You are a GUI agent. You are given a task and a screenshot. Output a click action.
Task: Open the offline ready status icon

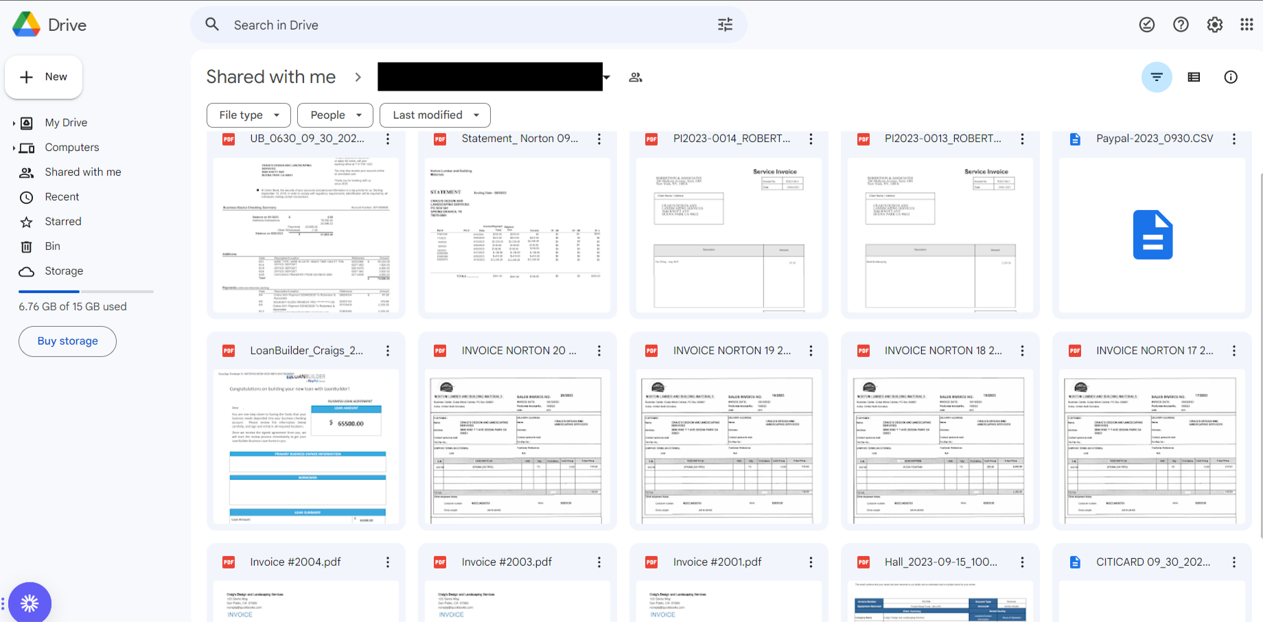click(x=1147, y=25)
